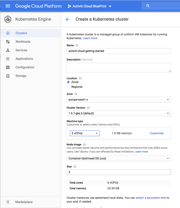Open the project selector dropdown arrow
The width and height of the screenshot is (180, 208).
pyautogui.click(x=110, y=6)
